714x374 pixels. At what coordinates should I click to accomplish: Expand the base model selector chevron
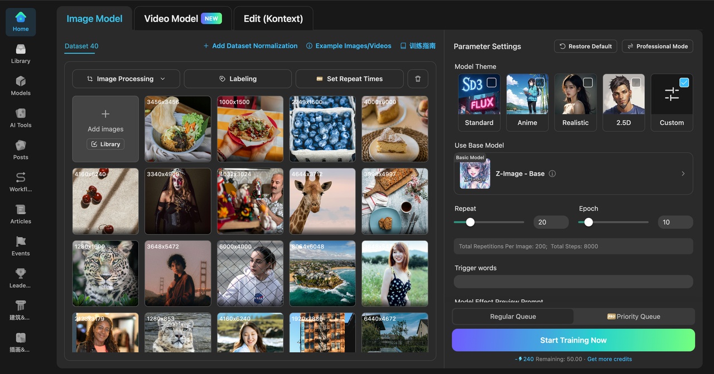coord(683,174)
